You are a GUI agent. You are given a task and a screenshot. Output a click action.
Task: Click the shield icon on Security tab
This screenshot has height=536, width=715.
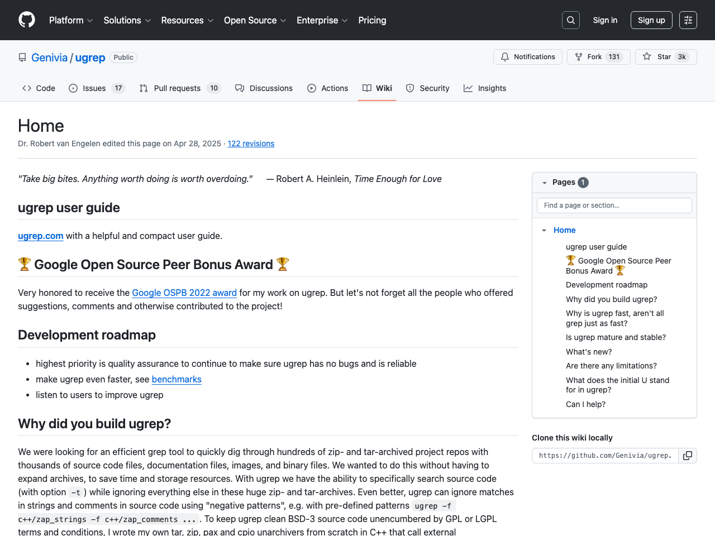pos(411,88)
